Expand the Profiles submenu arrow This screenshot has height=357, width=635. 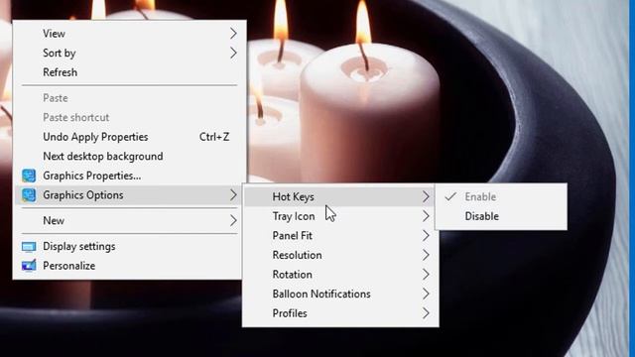click(x=426, y=313)
